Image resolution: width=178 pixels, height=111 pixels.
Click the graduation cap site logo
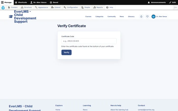pyautogui.click(x=11, y=16)
